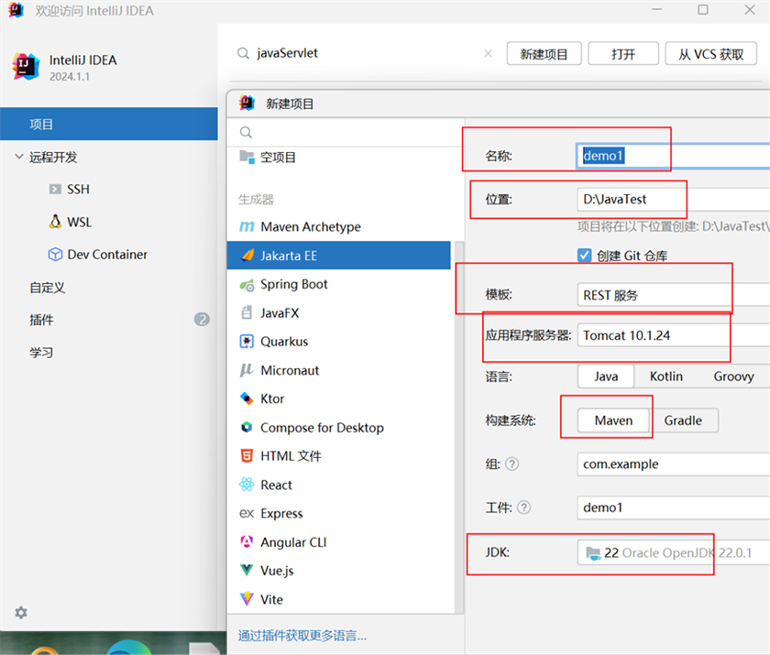Open the 模板 REST 服务 dropdown
The height and width of the screenshot is (655, 770).
tap(673, 295)
